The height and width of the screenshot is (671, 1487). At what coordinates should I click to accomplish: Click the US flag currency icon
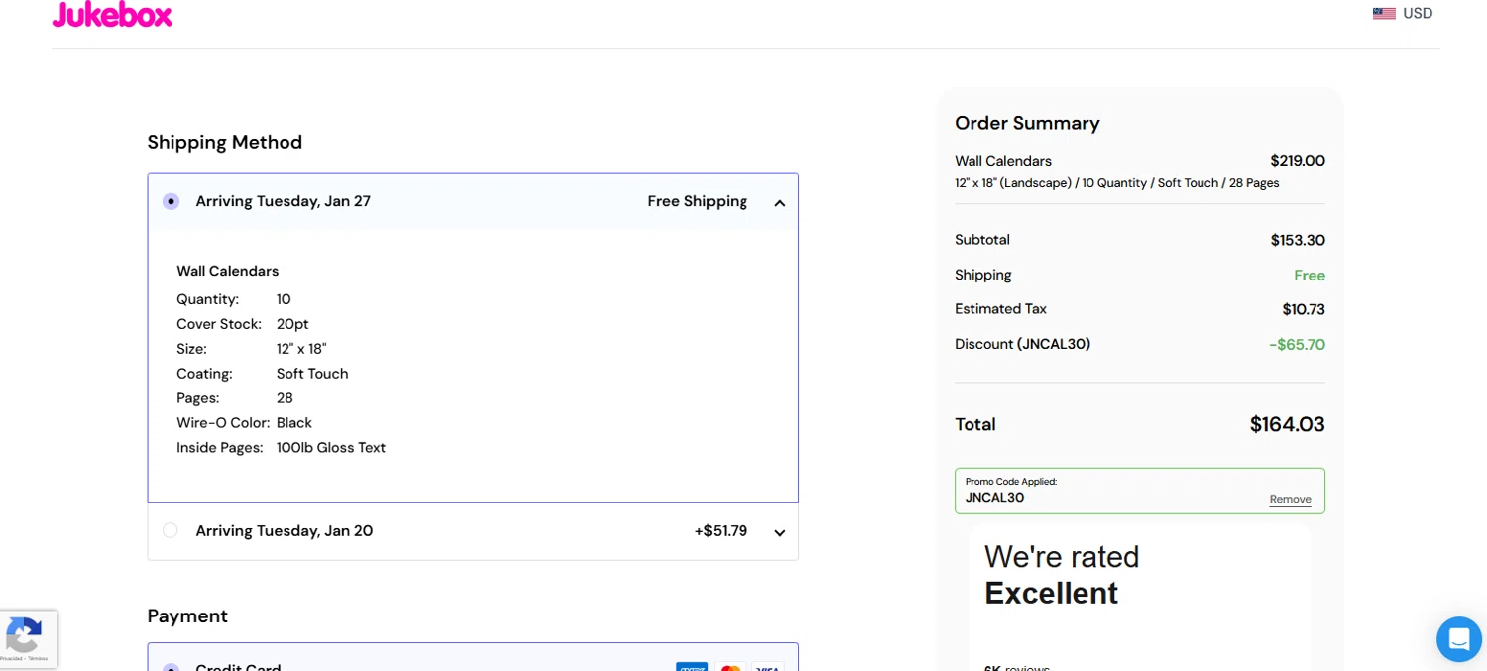click(1384, 14)
